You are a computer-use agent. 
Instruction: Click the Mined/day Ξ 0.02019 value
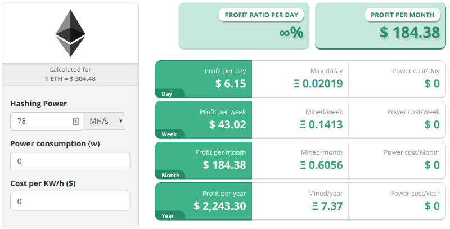click(x=318, y=84)
